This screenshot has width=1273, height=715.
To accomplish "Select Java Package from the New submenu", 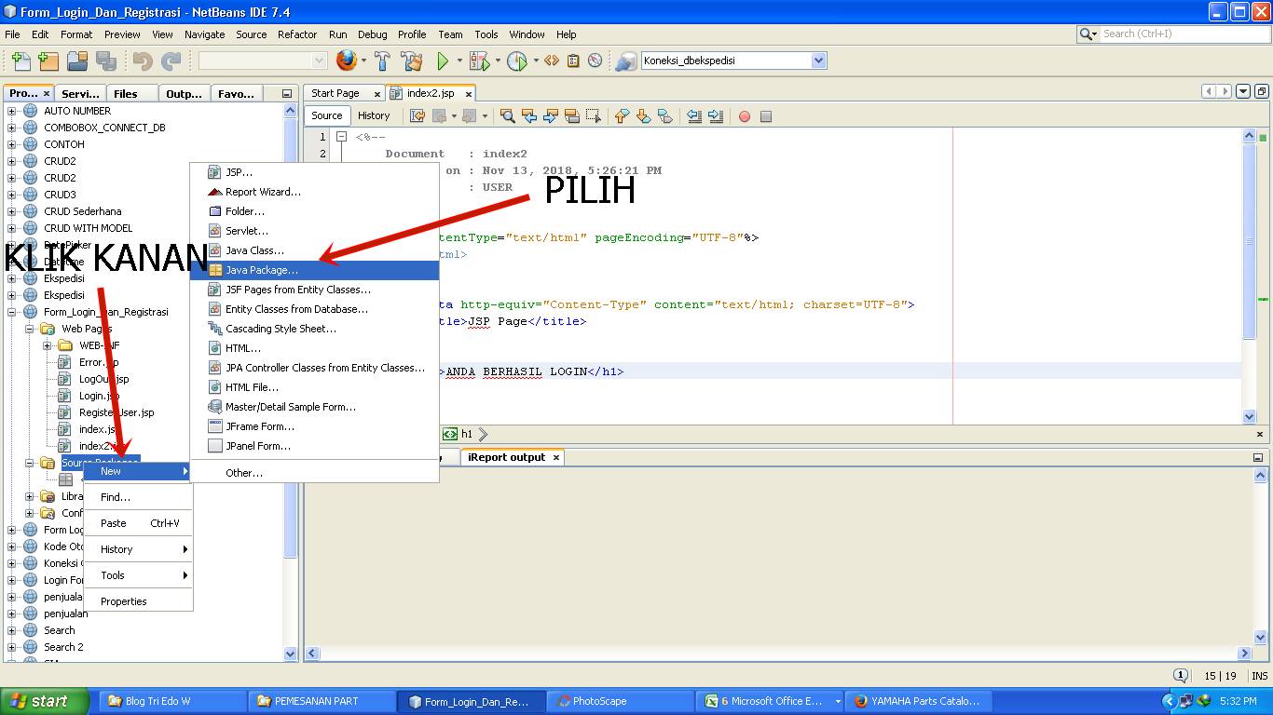I will (x=268, y=270).
